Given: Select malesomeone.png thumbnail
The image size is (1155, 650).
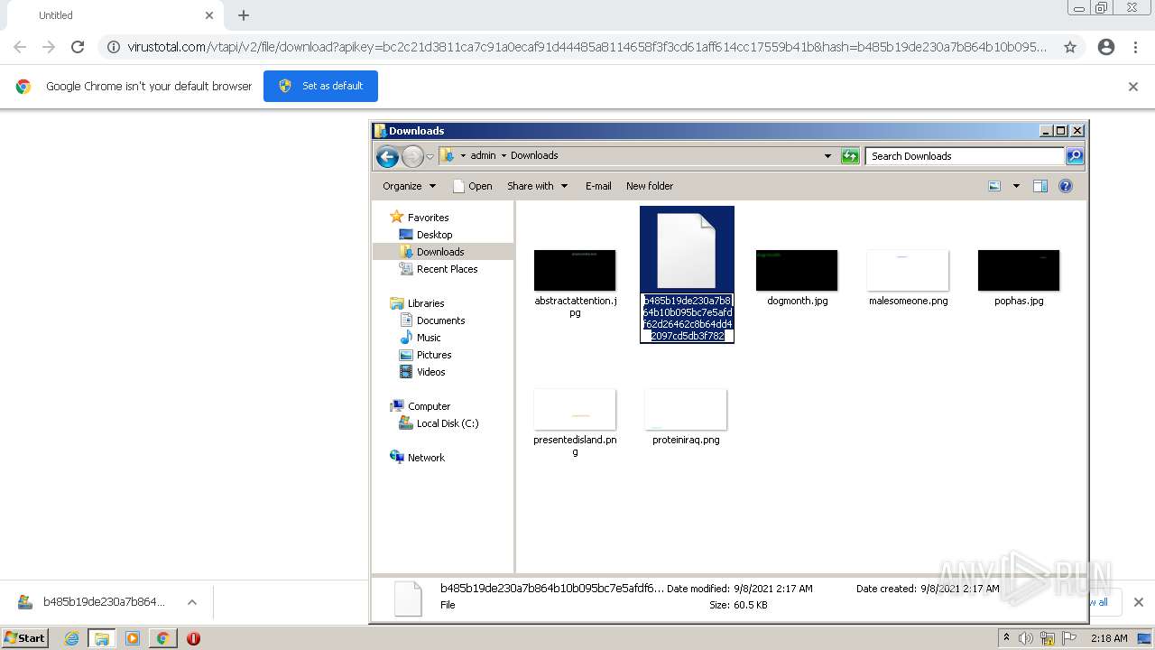Looking at the screenshot, I should click(908, 271).
